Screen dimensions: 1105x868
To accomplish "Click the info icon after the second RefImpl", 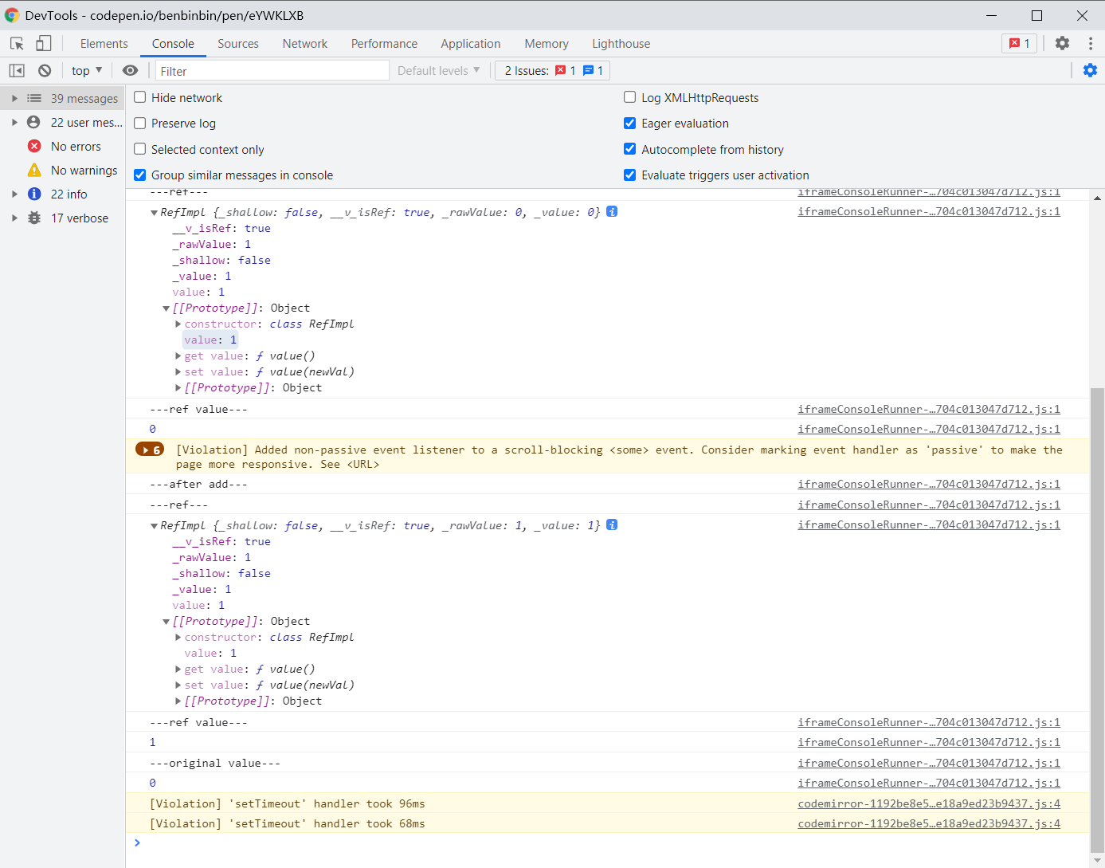I will tap(612, 525).
